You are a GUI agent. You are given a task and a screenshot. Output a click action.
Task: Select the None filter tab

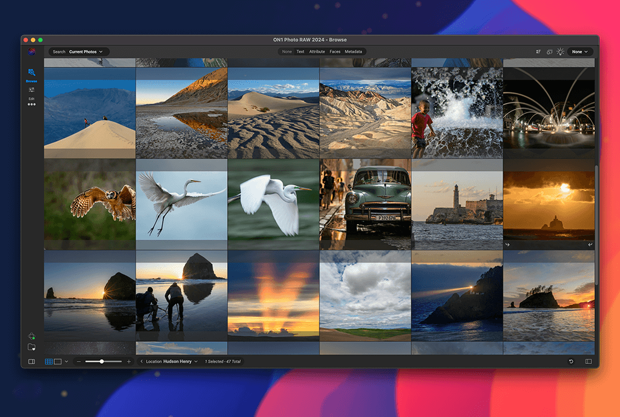pos(287,51)
